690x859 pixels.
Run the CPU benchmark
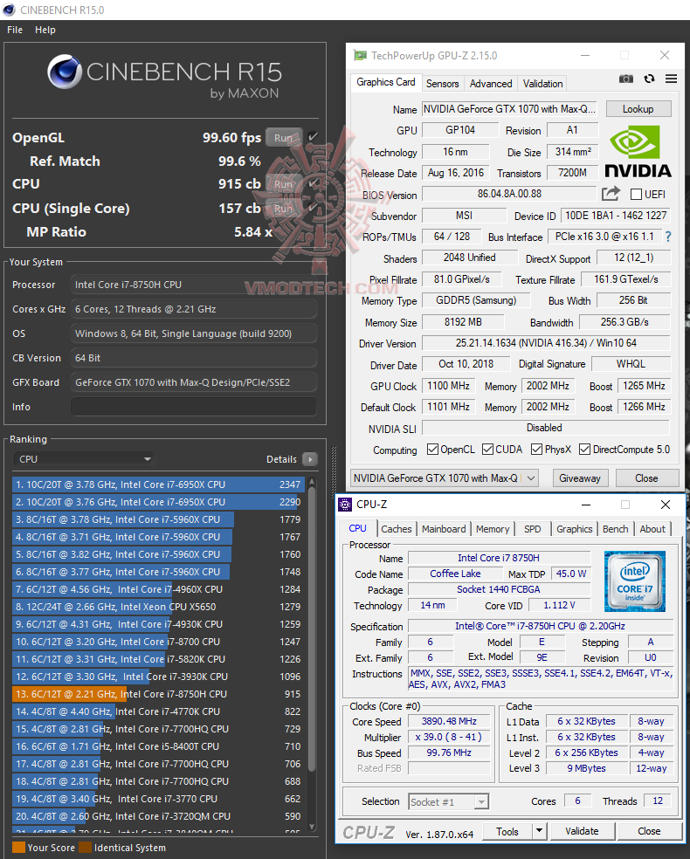click(283, 184)
